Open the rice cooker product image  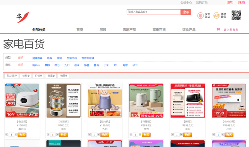coord(22,100)
